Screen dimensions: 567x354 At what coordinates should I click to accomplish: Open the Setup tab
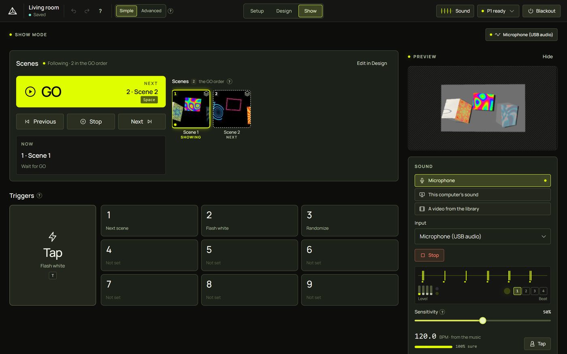pyautogui.click(x=257, y=11)
